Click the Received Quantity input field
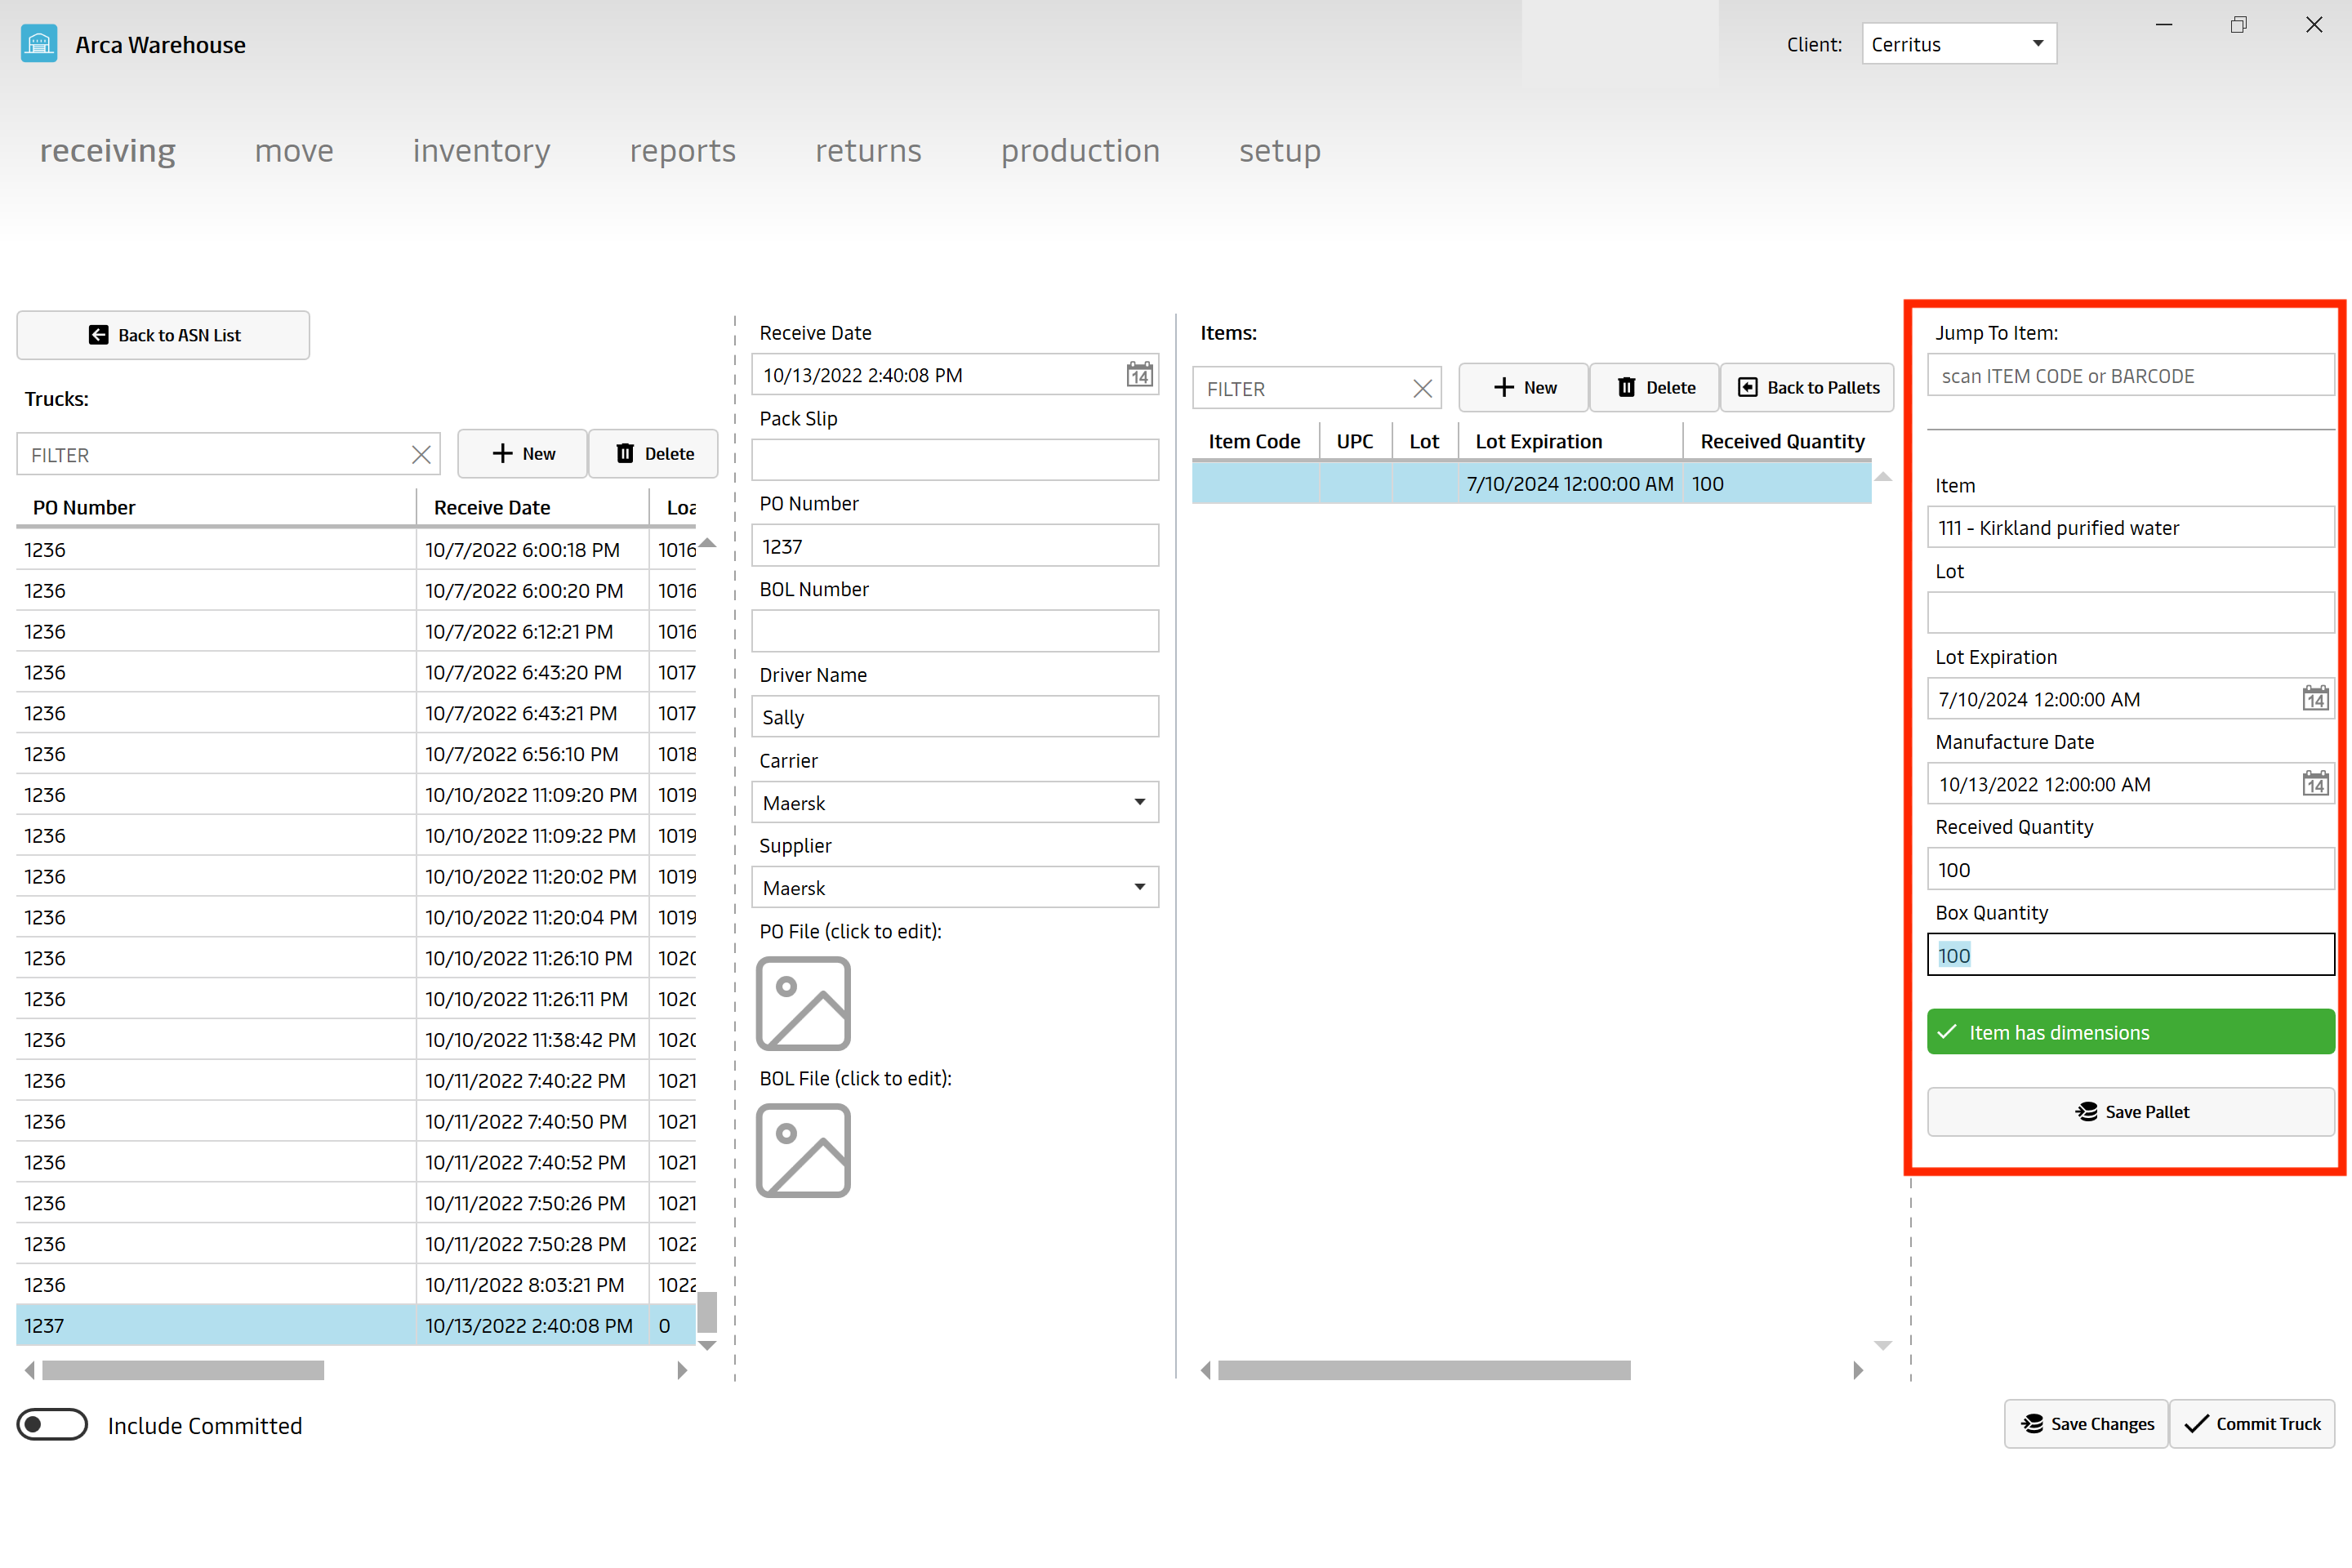Image resolution: width=2352 pixels, height=1568 pixels. coord(2131,869)
